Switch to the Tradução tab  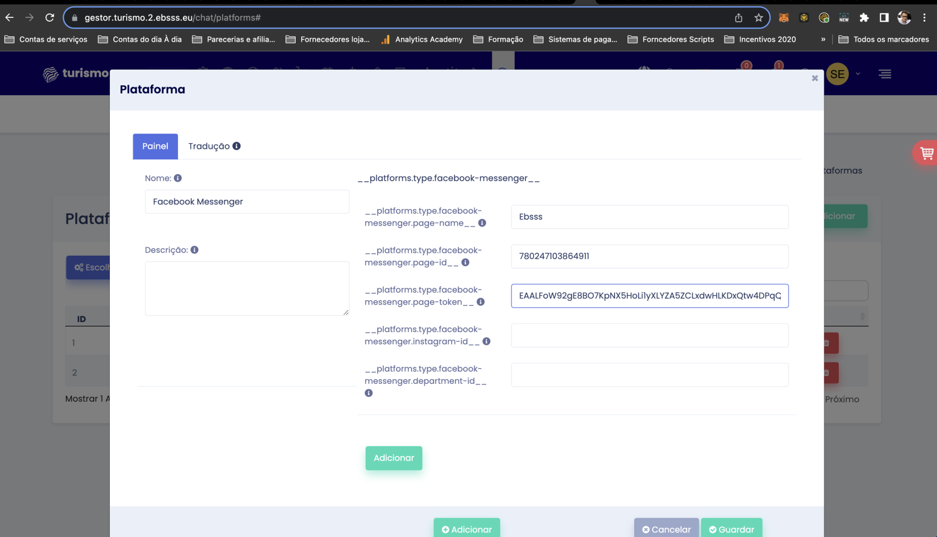click(x=214, y=147)
